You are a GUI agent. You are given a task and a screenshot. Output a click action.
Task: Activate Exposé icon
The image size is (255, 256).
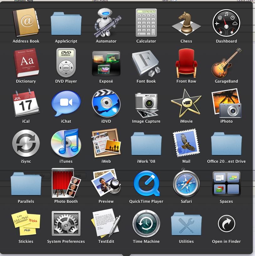[x=106, y=63]
